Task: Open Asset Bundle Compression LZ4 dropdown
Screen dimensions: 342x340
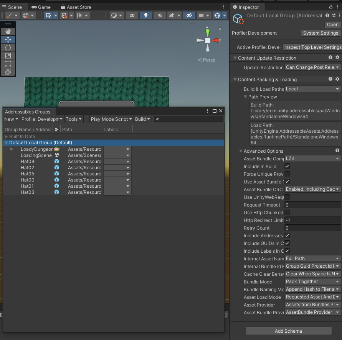Action: [312, 158]
